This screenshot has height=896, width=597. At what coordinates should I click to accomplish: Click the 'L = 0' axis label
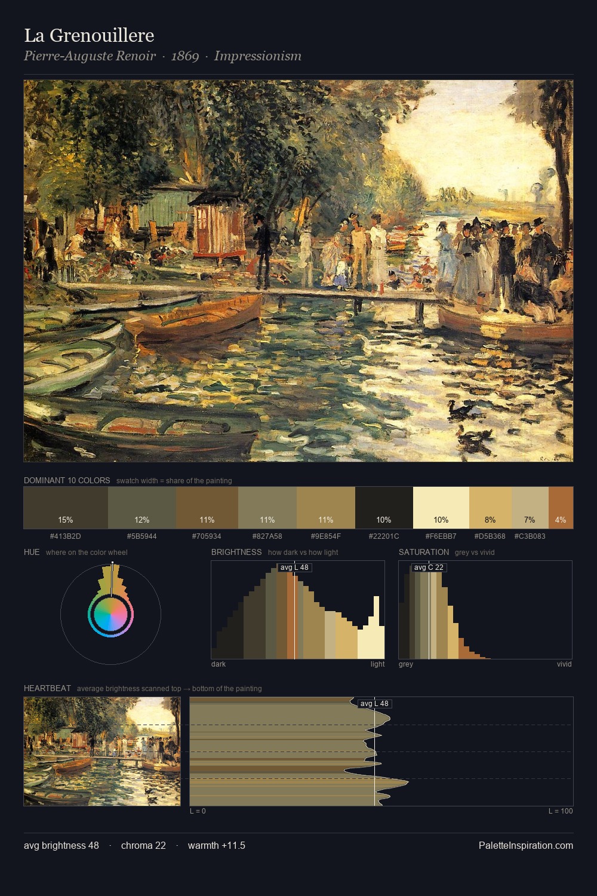pyautogui.click(x=198, y=811)
